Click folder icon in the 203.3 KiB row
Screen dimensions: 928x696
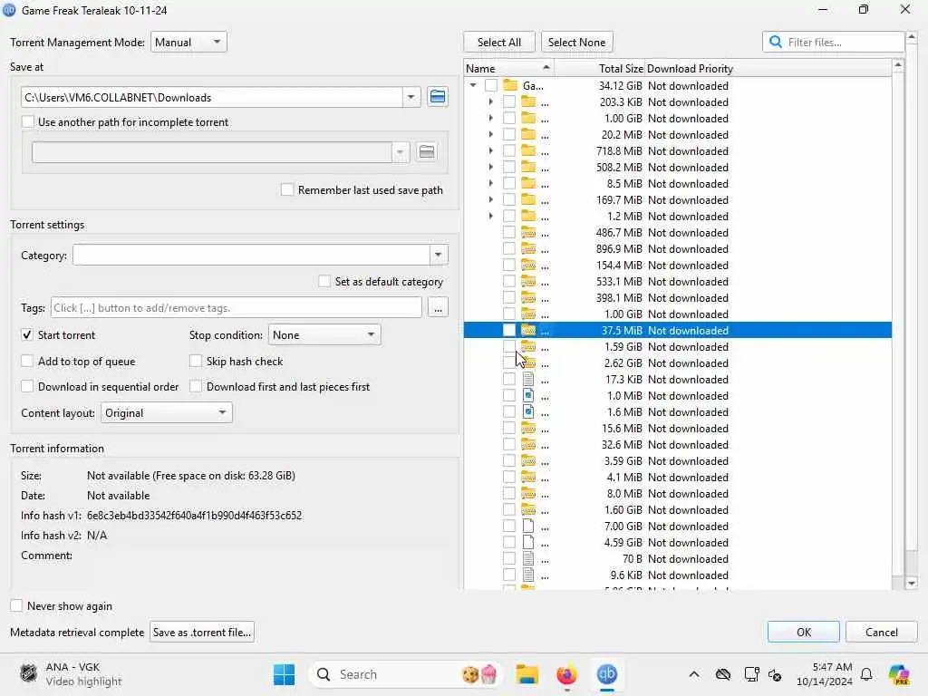tap(528, 101)
